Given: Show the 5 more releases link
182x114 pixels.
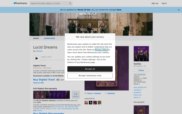Looking at the screenshot, I should pos(39,111).
